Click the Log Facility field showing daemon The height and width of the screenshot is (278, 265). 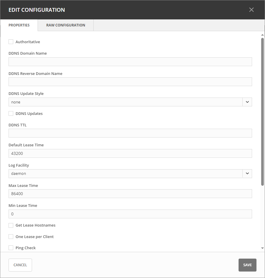pos(125,174)
